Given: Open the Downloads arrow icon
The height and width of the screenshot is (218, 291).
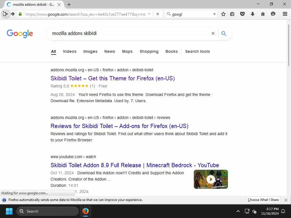Looking at the screenshot, I should [252, 14].
